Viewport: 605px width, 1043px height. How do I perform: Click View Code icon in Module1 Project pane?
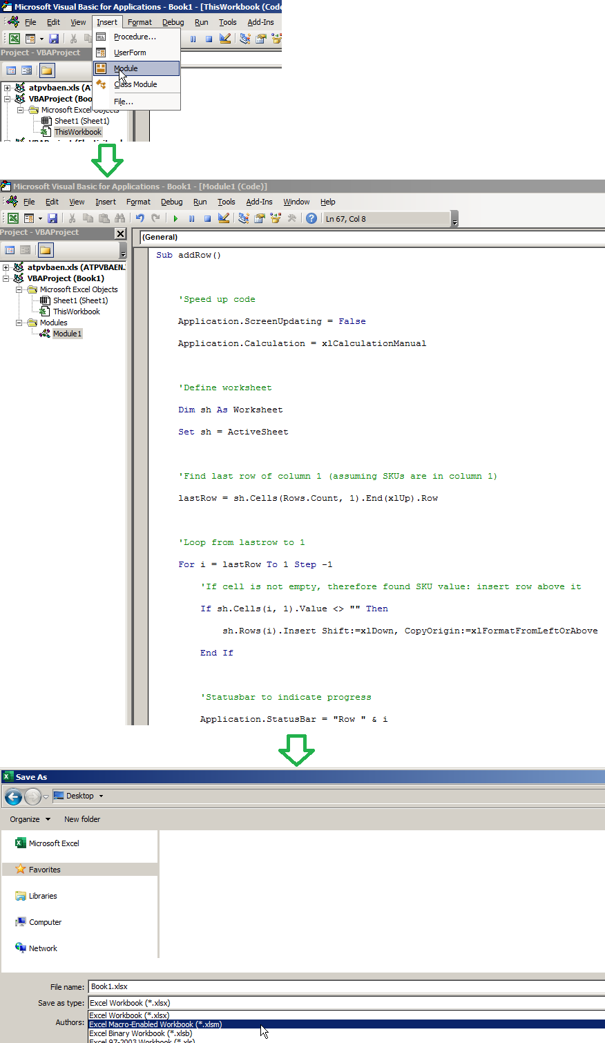point(10,250)
